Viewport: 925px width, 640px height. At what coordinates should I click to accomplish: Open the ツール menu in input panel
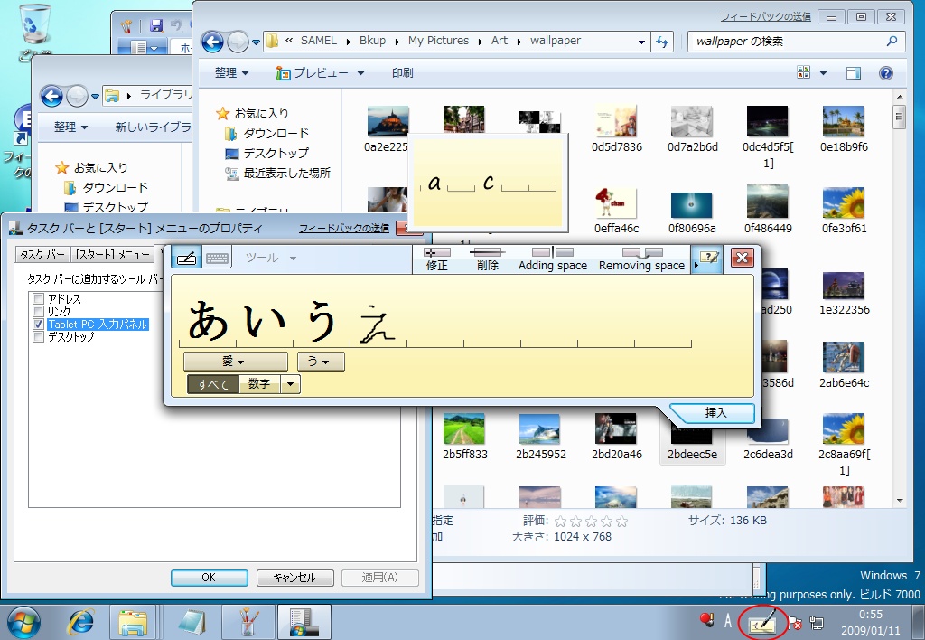point(270,258)
